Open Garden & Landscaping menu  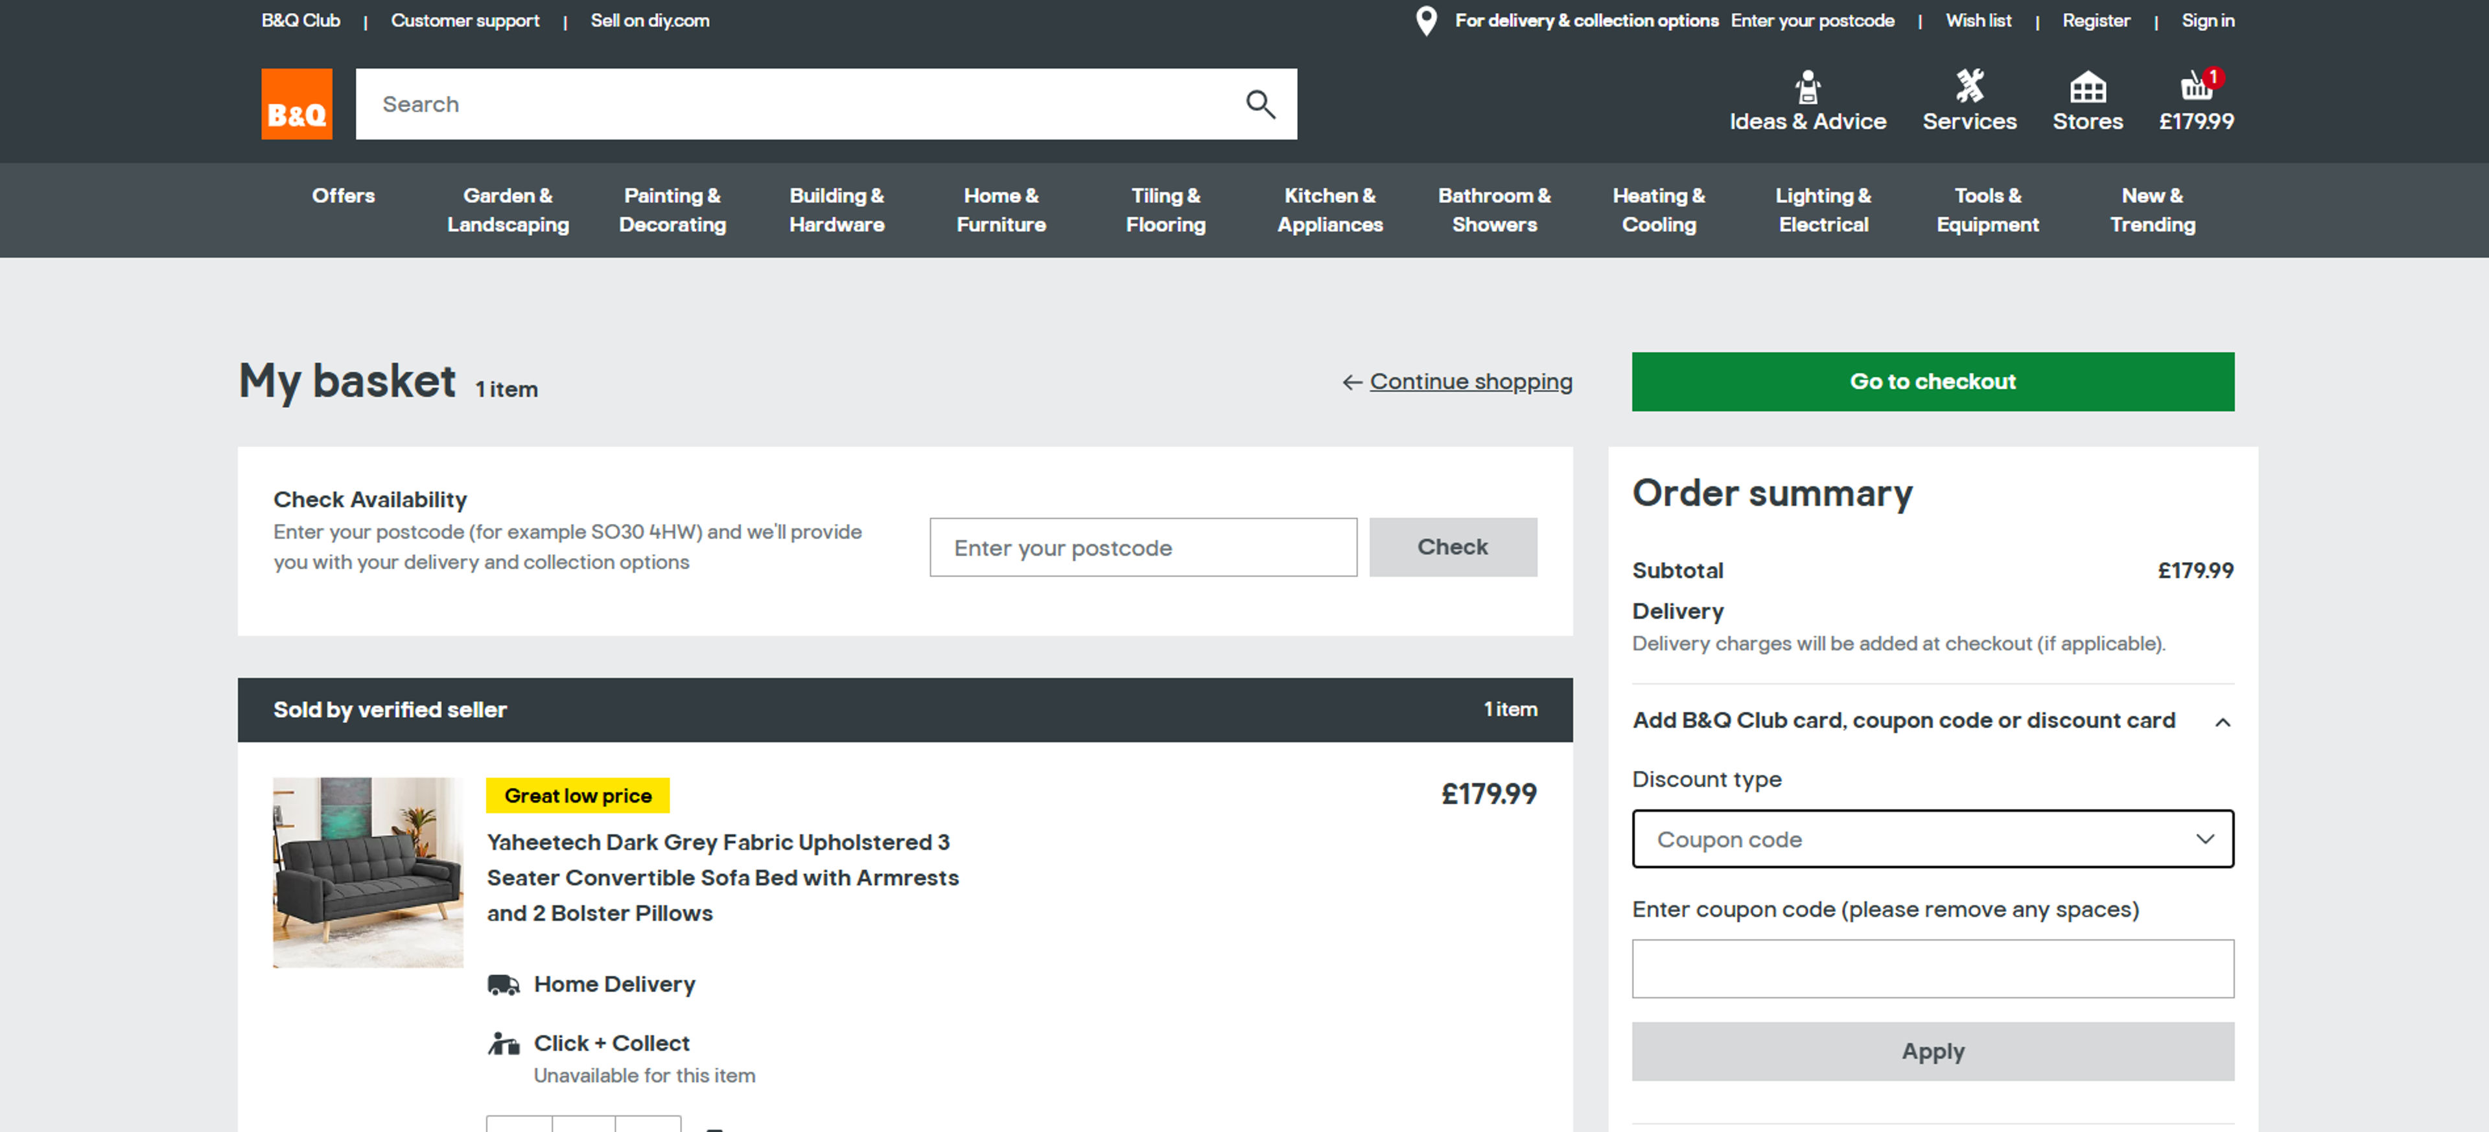tap(508, 210)
